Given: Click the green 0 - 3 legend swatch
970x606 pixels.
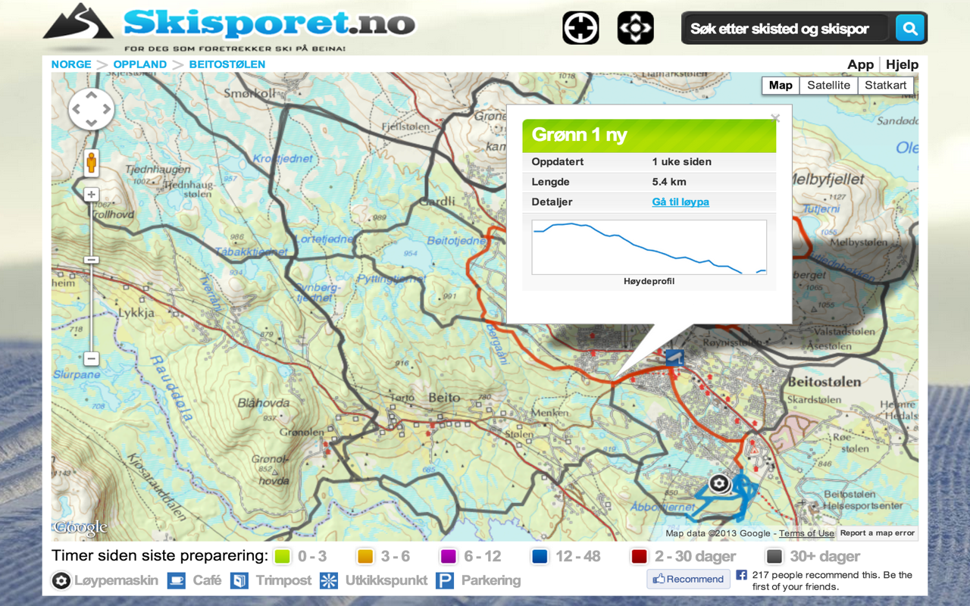Looking at the screenshot, I should click(282, 557).
